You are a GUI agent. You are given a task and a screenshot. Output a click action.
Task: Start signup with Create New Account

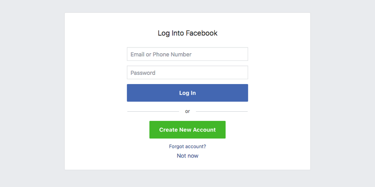pos(187,130)
